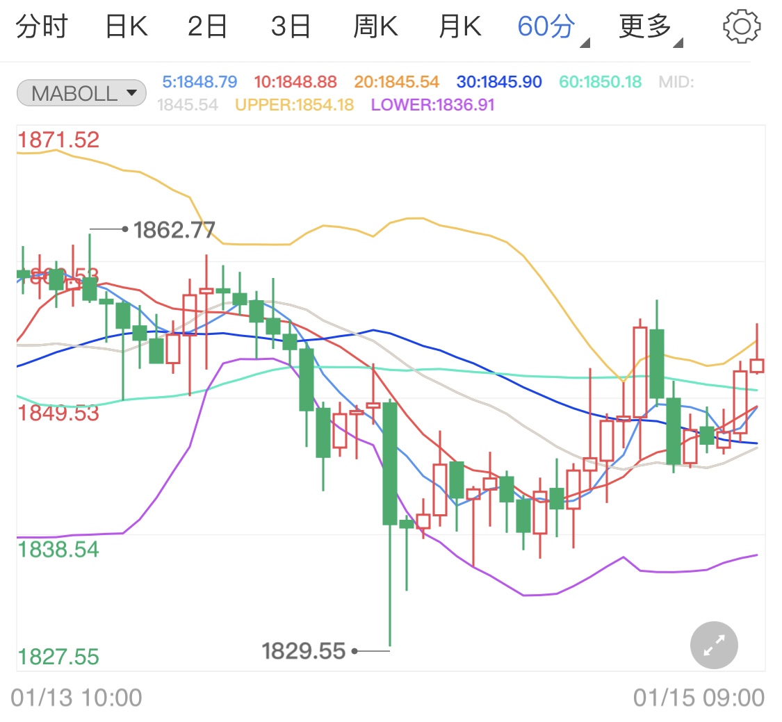Tap the fullscreen expand arrows button
782x722 pixels.
pos(714,645)
